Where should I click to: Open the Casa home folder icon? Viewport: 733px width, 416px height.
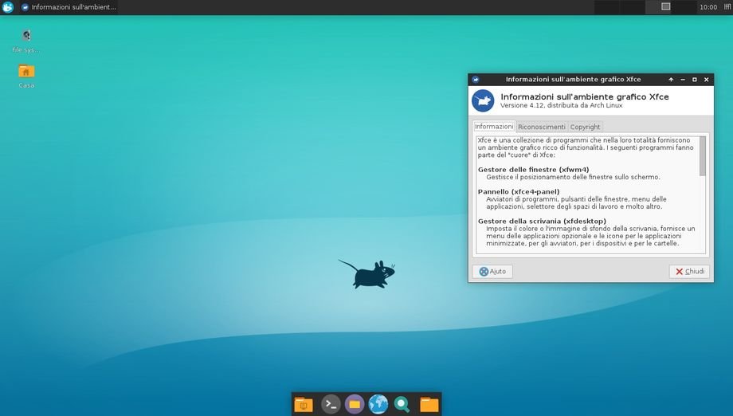pos(26,72)
